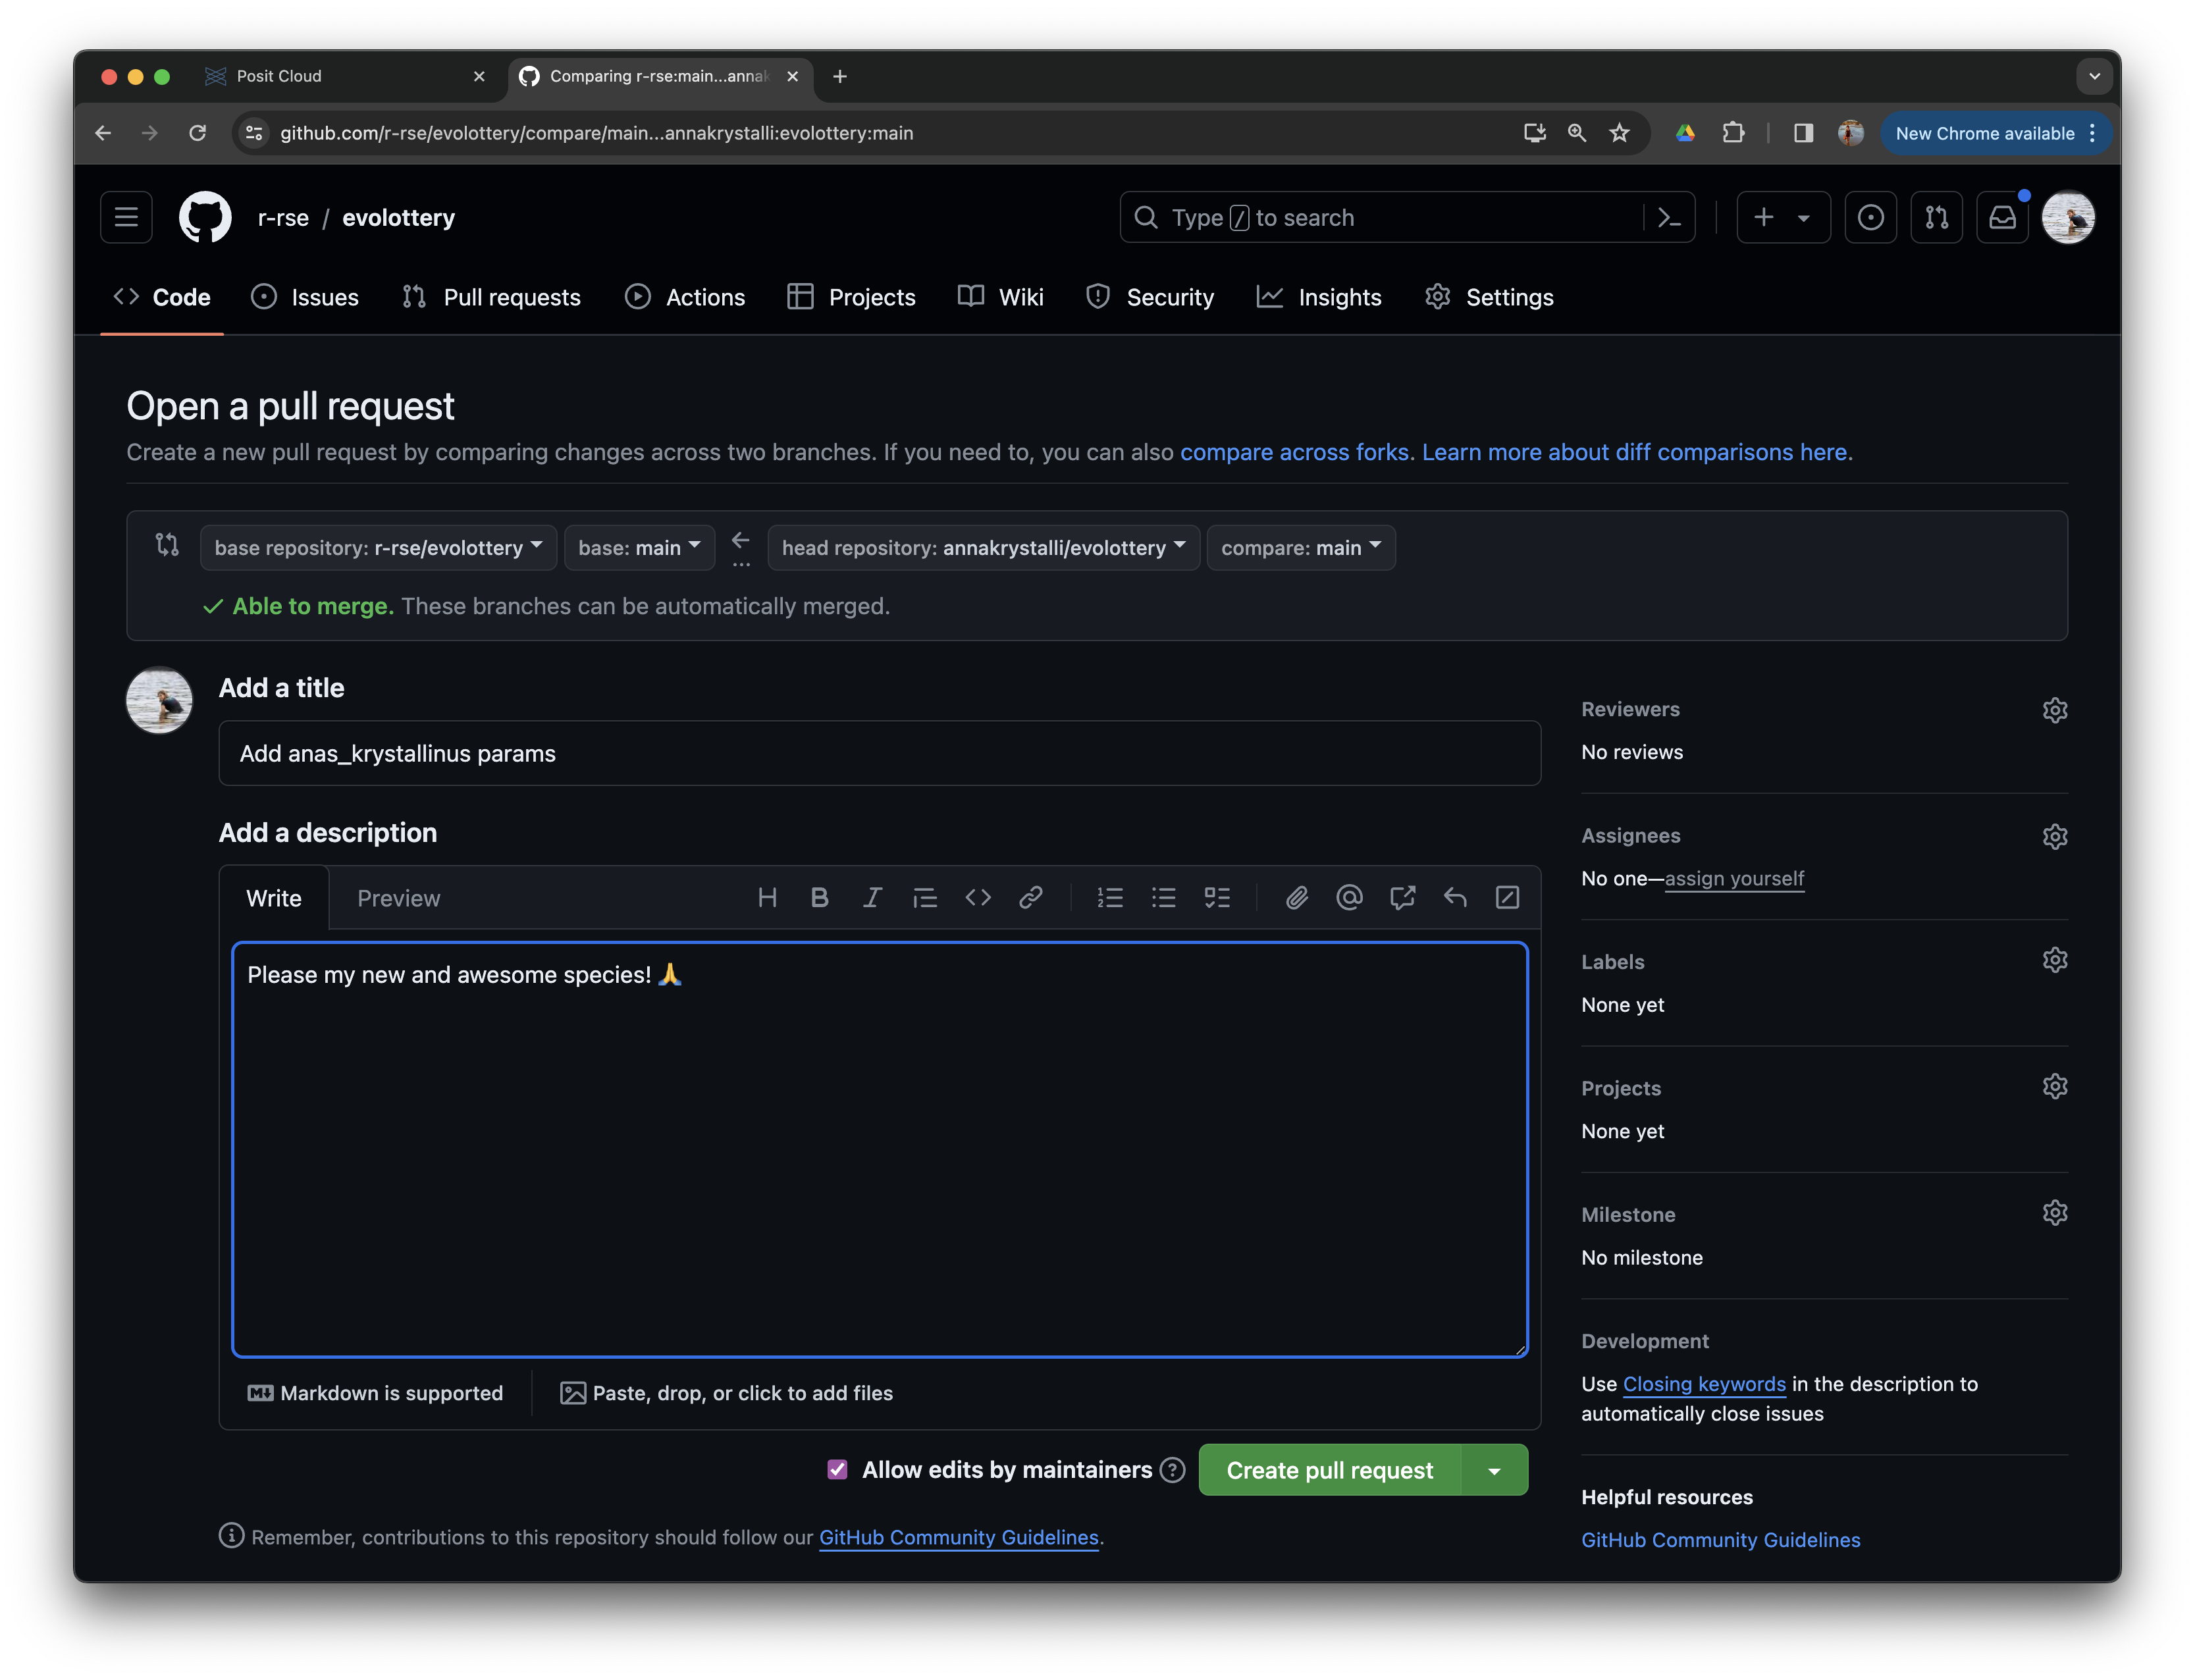Edit Labels with the gear icon

2054,960
